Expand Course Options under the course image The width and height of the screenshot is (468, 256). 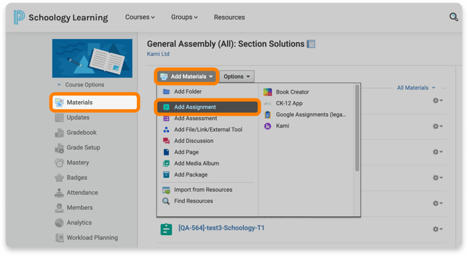pyautogui.click(x=80, y=84)
